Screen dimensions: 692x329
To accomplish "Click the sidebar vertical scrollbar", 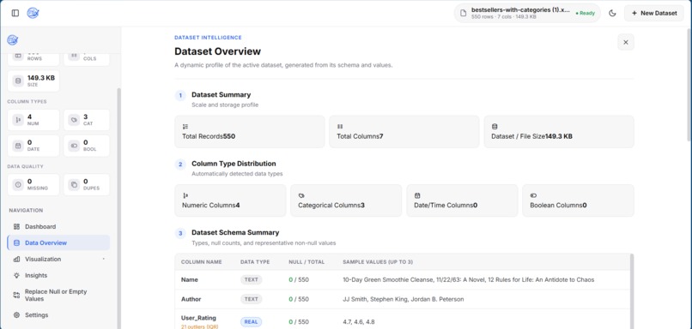I will [x=118, y=207].
